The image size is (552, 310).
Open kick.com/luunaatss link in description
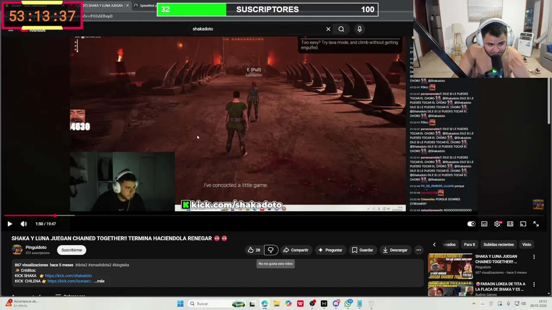pos(70,281)
